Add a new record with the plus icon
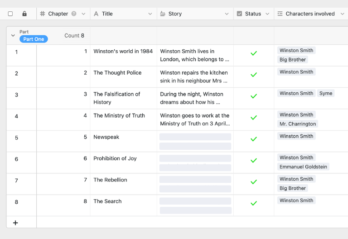This screenshot has height=239, width=348. click(x=15, y=223)
